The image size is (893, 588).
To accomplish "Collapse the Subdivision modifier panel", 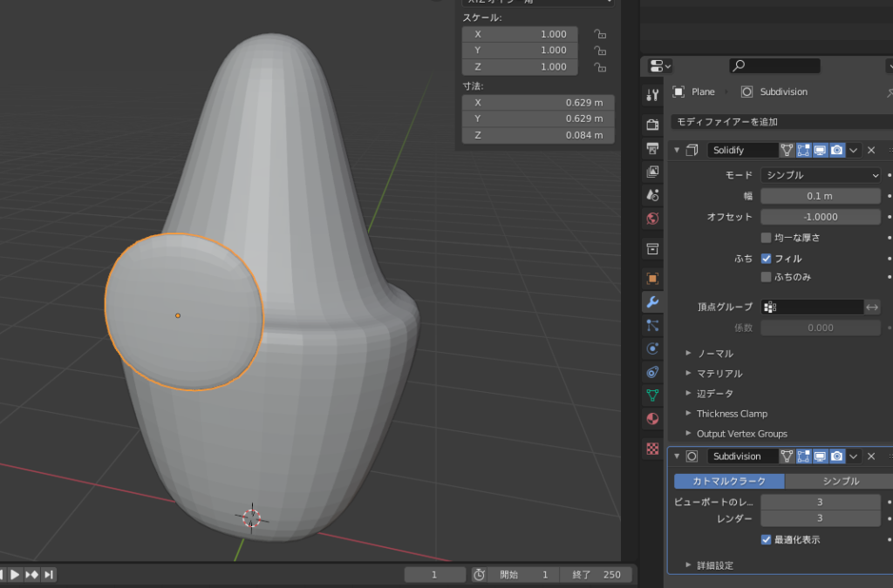I will (677, 456).
